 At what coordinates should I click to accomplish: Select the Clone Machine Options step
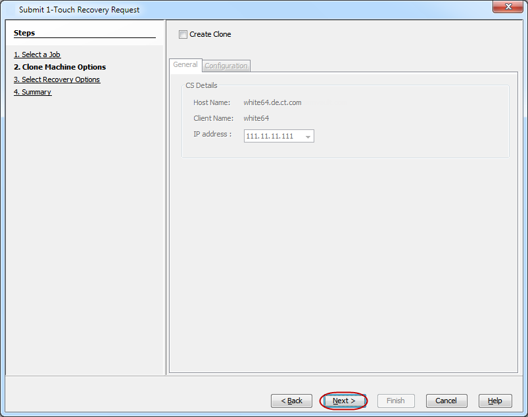point(60,67)
